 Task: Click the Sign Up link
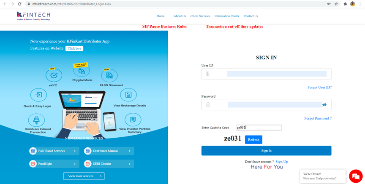pos(282,162)
